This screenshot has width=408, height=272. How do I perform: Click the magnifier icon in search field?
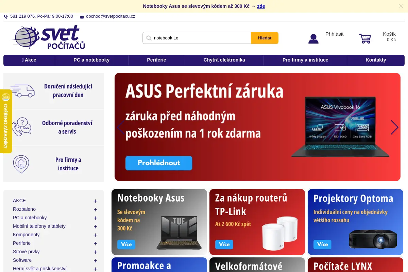(149, 38)
